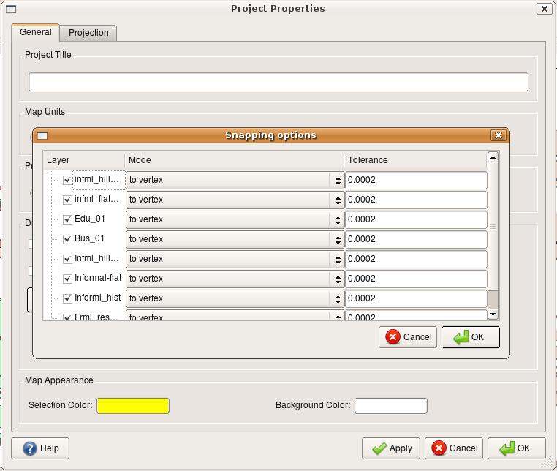Uncheck the Informal-flat layer checkbox

67,279
